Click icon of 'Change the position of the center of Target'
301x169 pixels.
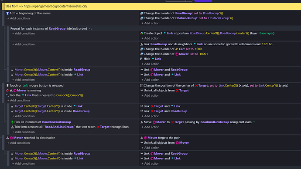pos(142,85)
